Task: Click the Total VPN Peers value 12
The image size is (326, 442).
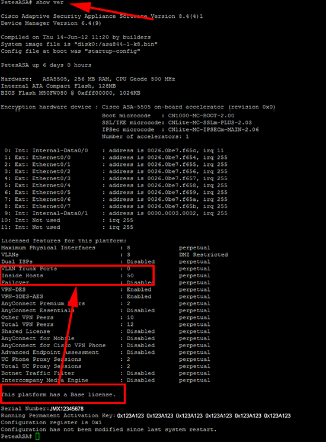Action: click(x=130, y=325)
